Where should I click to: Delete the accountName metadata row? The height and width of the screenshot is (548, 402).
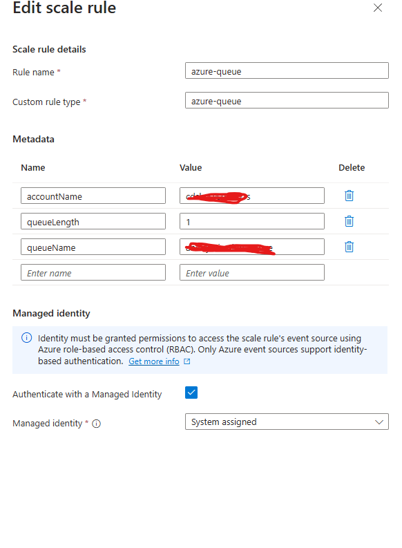[349, 196]
